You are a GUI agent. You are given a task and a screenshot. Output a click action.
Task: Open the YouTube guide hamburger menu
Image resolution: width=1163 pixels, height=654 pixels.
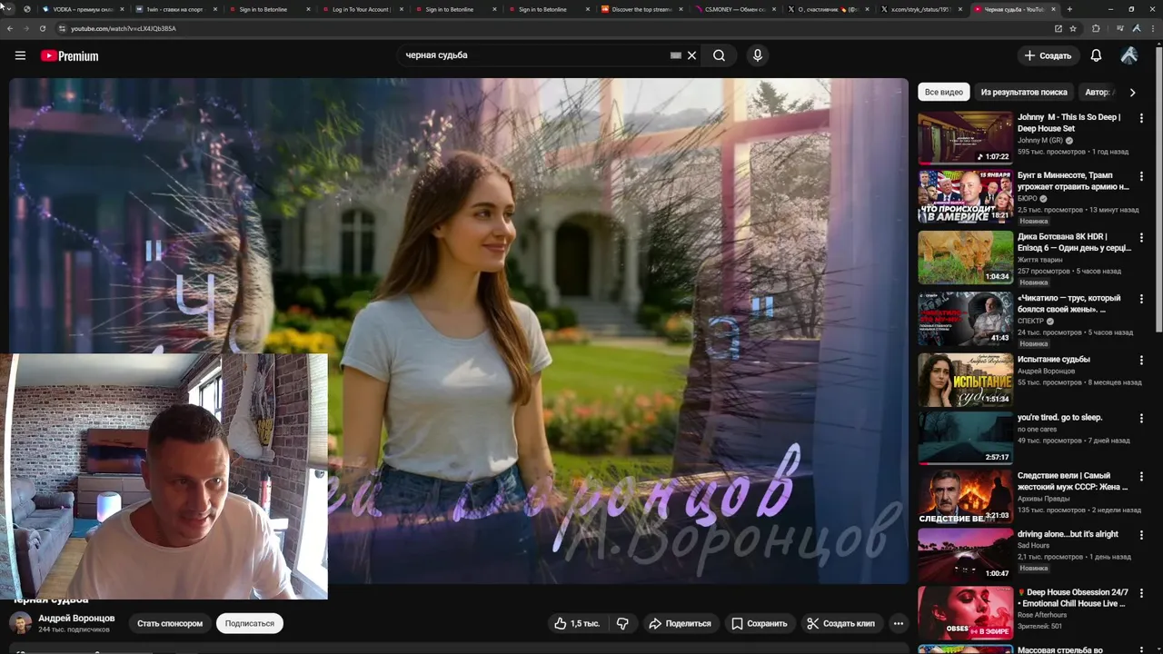pyautogui.click(x=20, y=55)
